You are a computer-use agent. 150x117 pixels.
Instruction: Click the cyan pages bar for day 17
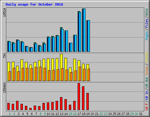(x=80, y=32)
